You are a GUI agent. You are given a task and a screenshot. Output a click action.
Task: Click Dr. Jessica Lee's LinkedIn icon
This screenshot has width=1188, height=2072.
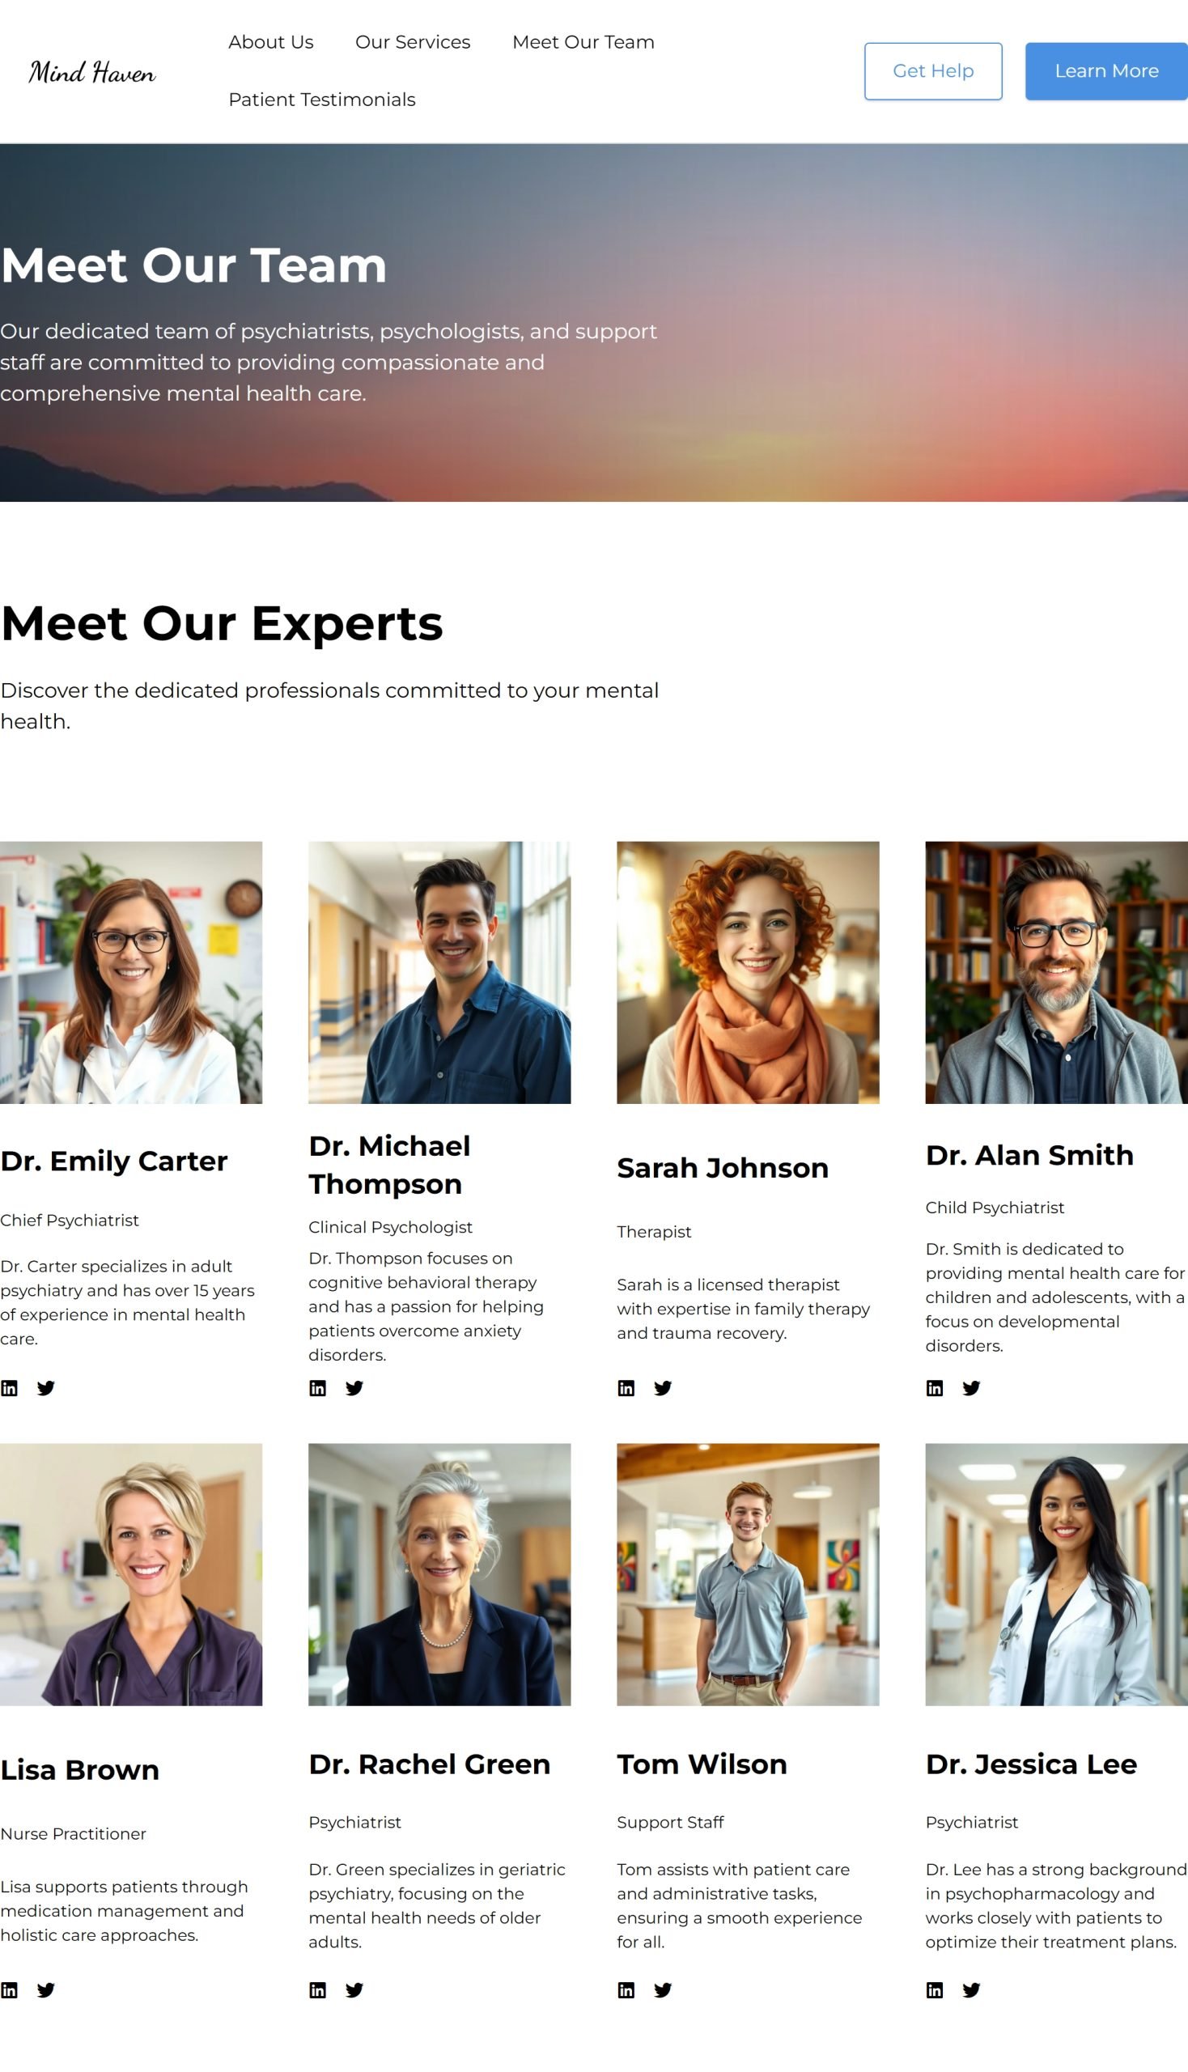[x=934, y=1990]
